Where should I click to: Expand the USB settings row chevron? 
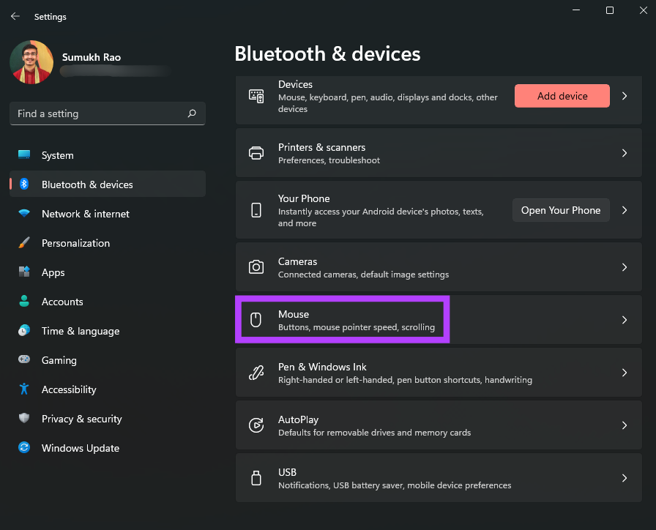624,477
